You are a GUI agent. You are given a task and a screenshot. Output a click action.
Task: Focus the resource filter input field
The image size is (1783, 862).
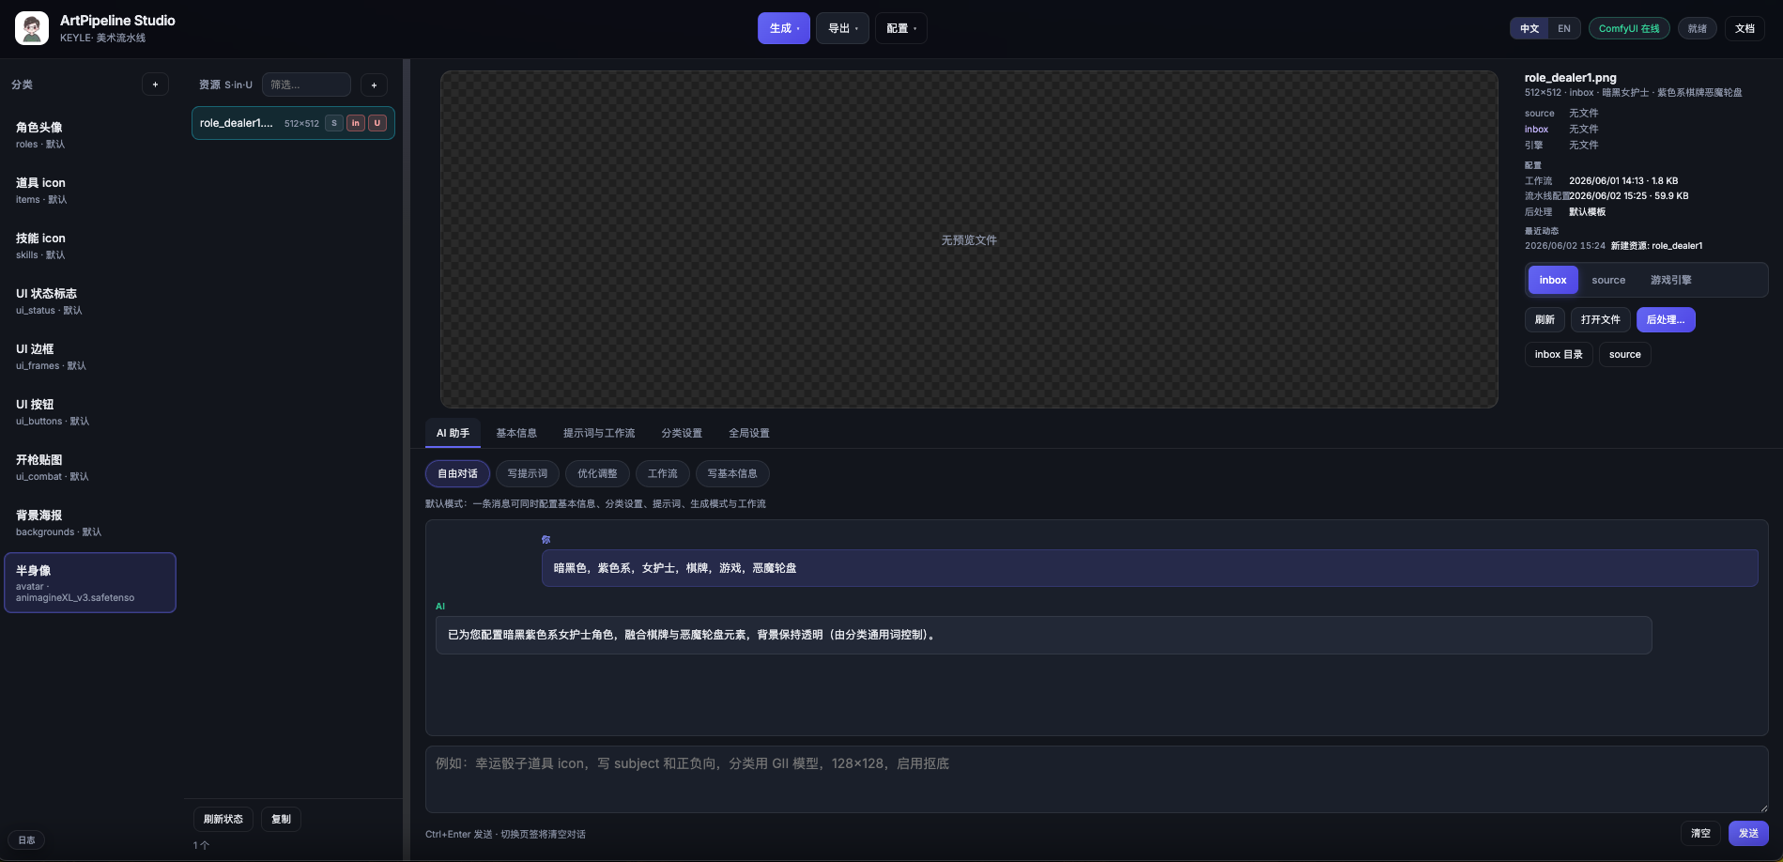306,85
